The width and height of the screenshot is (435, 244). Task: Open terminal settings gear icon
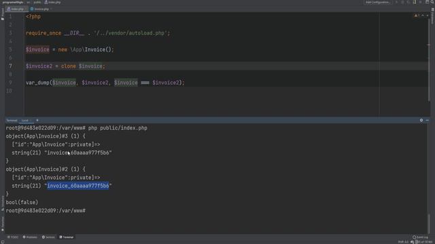[421, 121]
